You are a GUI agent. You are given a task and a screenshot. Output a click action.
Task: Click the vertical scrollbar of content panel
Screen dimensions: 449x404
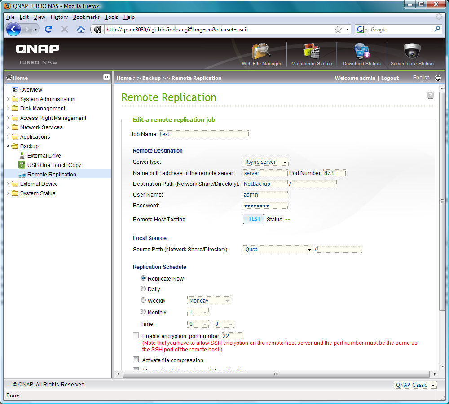tap(443, 201)
